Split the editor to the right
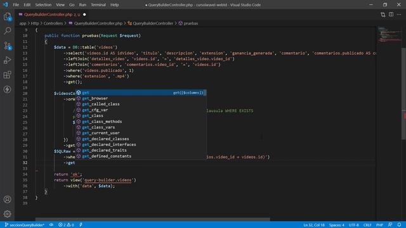The image size is (406, 228). tap(391, 15)
